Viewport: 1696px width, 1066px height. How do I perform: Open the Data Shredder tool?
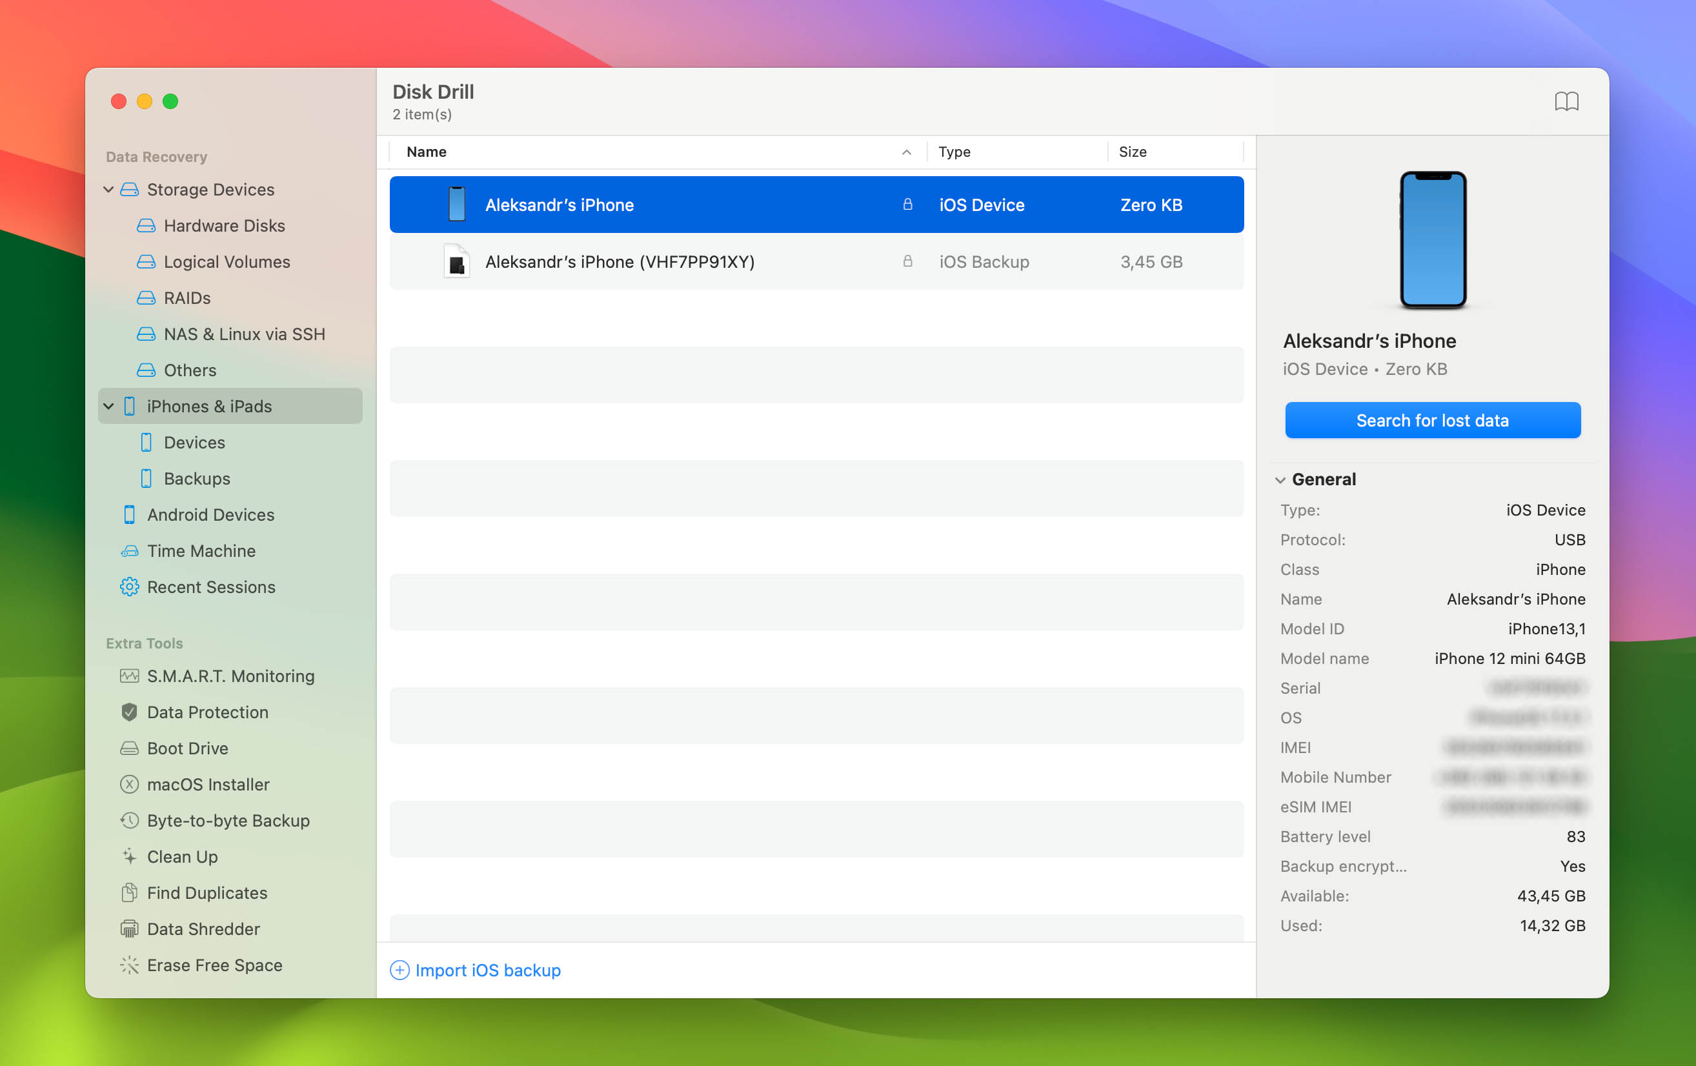[201, 929]
